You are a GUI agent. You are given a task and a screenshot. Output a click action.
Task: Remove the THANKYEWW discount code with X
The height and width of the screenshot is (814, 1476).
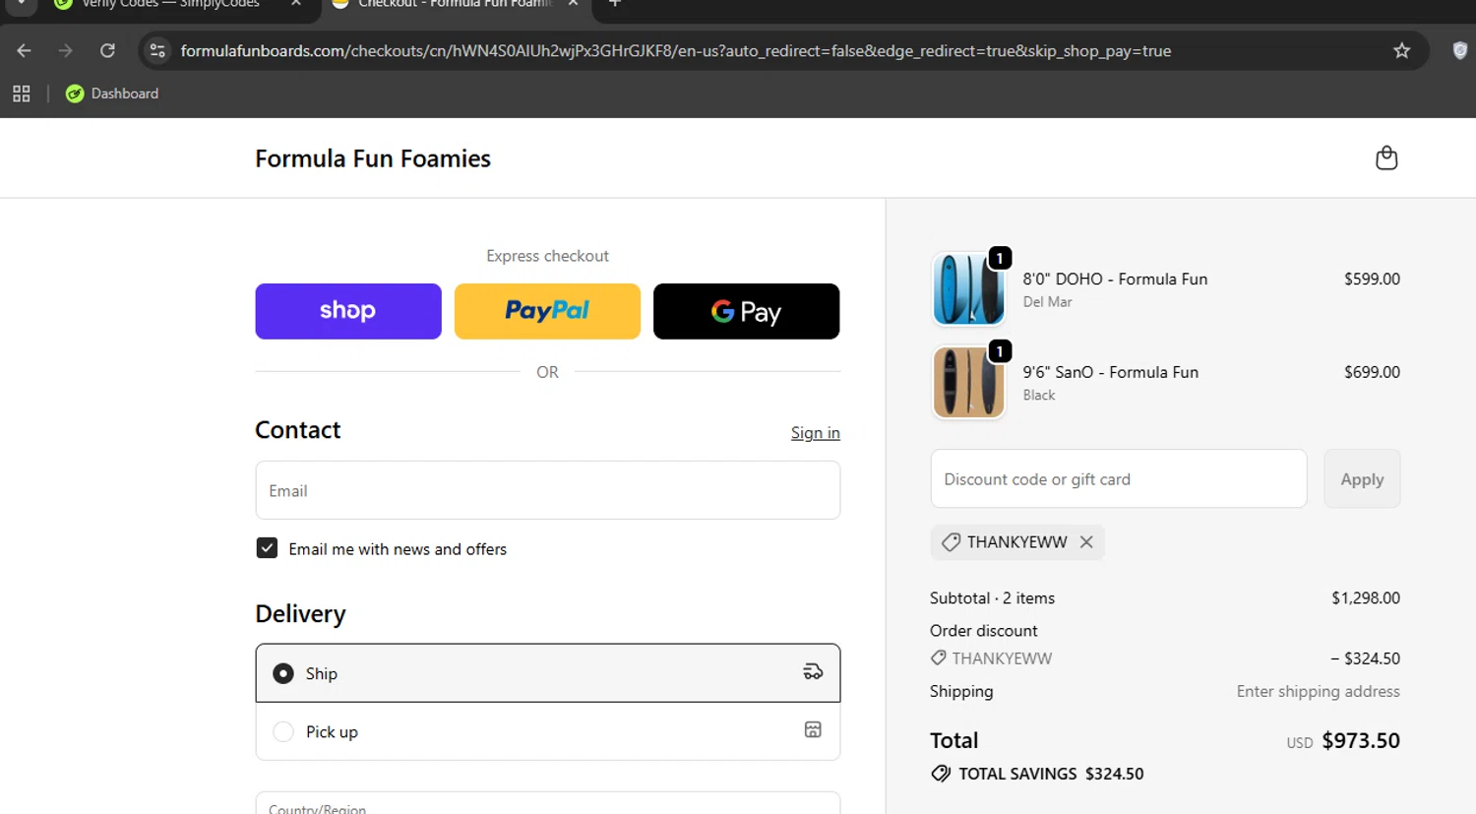(x=1086, y=542)
